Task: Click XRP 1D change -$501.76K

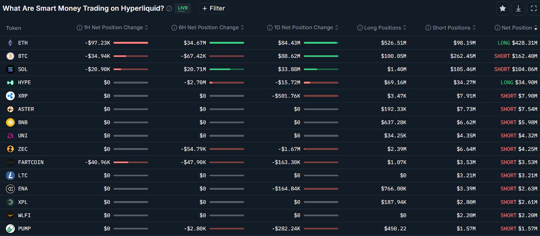Action: click(286, 96)
